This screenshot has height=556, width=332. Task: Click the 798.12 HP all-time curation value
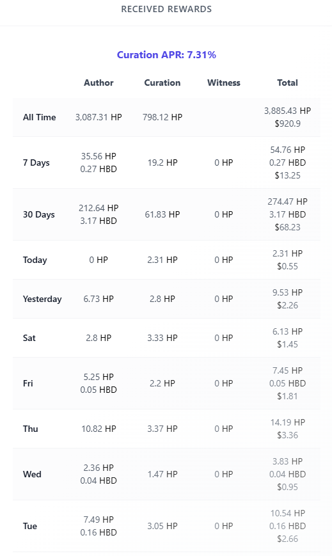point(162,117)
